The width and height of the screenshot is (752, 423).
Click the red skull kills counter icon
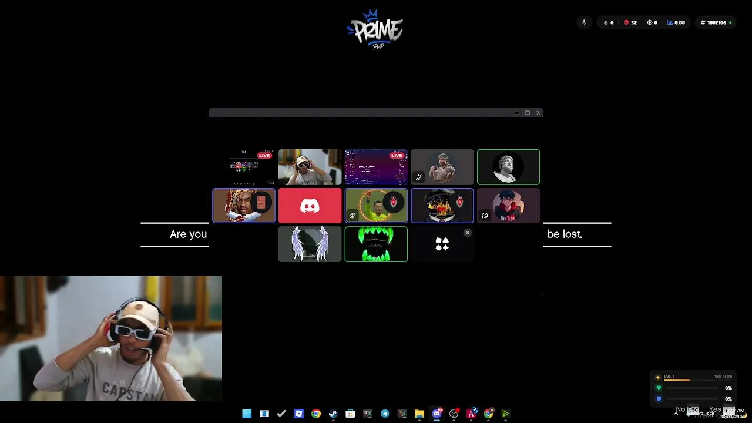coord(626,22)
